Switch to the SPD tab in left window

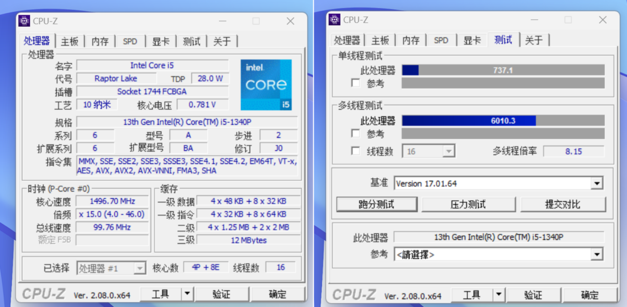point(129,42)
